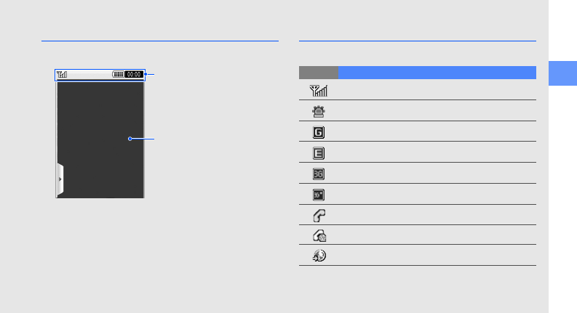
Task: Click the E network icon in the table
Action: click(319, 153)
